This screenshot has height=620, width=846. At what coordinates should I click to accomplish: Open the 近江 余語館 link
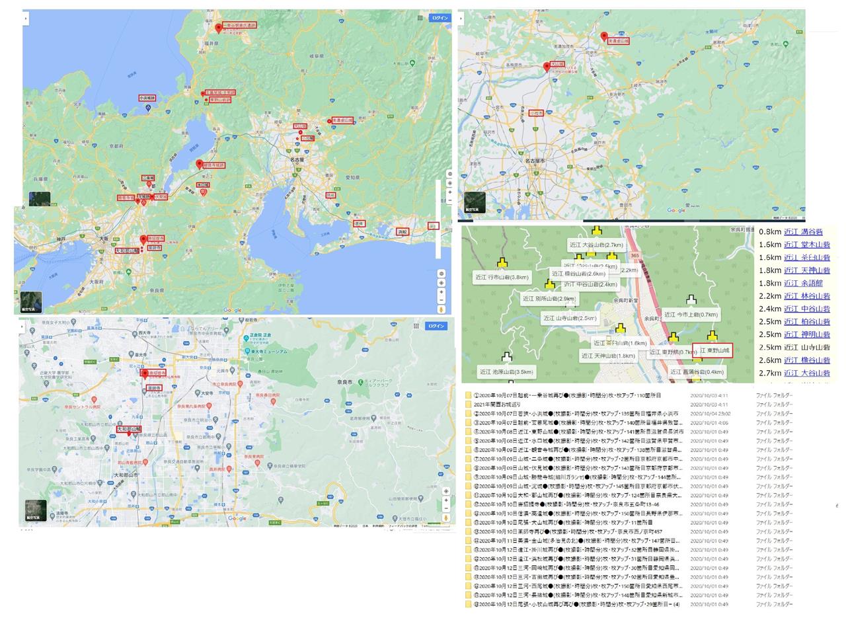coord(803,283)
